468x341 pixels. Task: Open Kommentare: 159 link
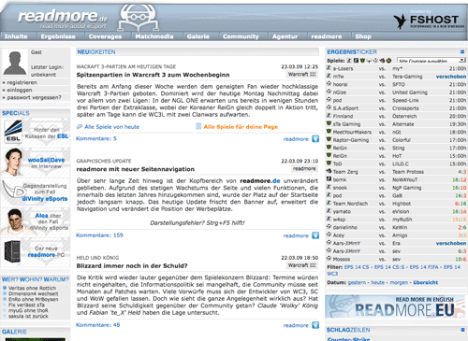click(99, 235)
